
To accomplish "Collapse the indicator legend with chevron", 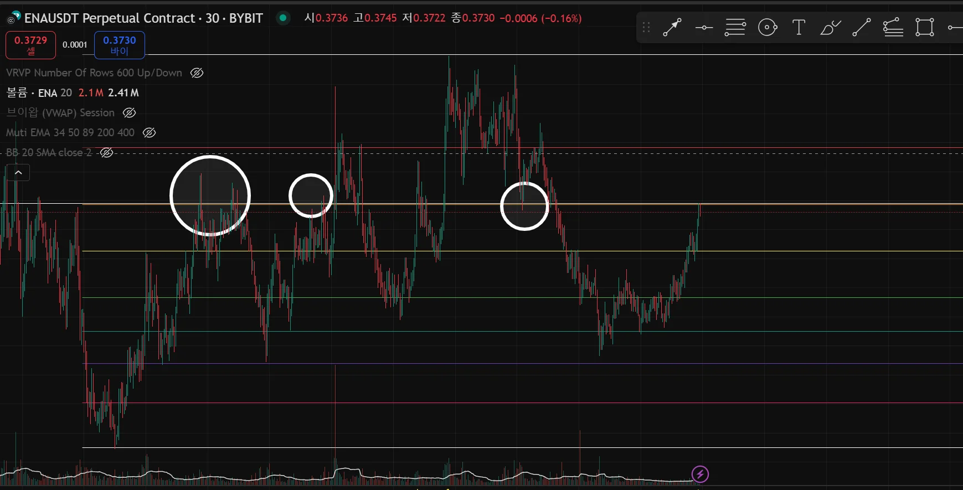I will [18, 173].
